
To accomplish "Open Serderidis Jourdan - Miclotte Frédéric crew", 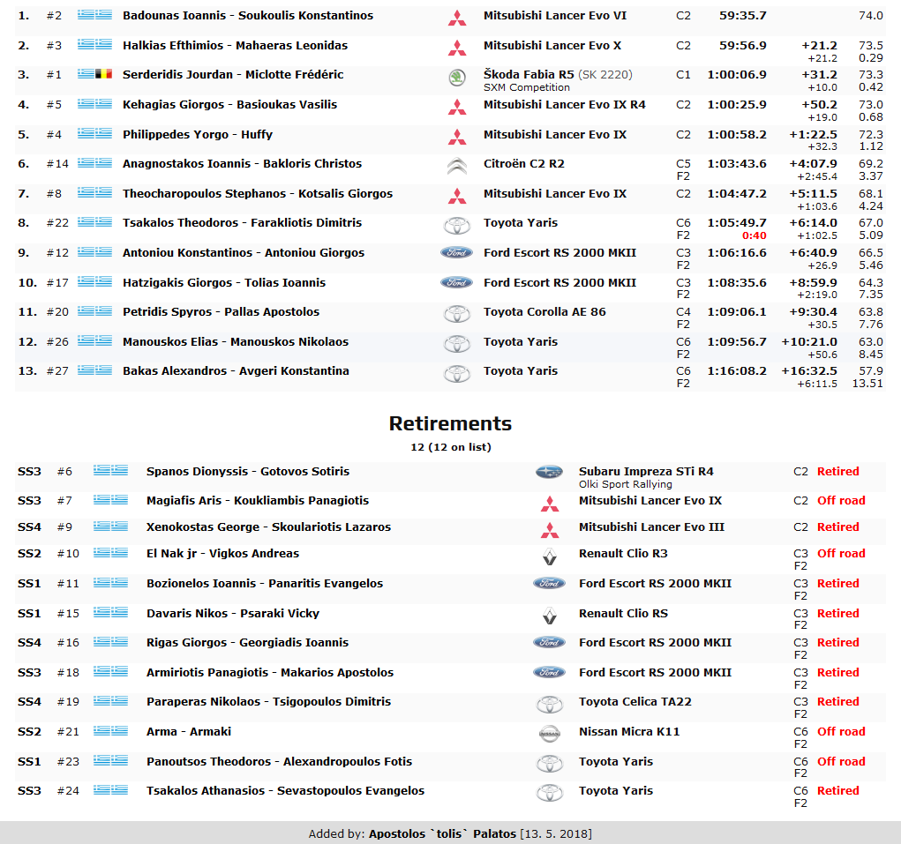I will point(233,75).
